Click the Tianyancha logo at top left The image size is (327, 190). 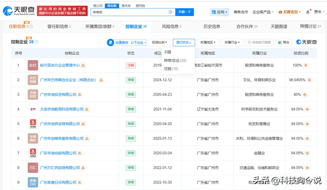(19, 11)
